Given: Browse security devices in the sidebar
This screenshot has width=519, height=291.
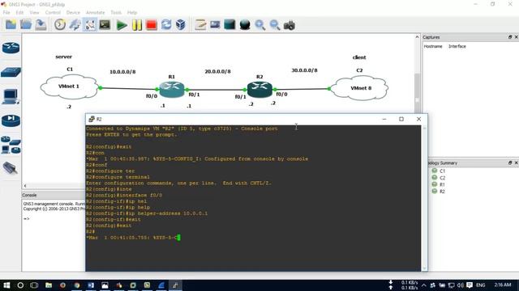Looking at the screenshot, I should [x=11, y=120].
